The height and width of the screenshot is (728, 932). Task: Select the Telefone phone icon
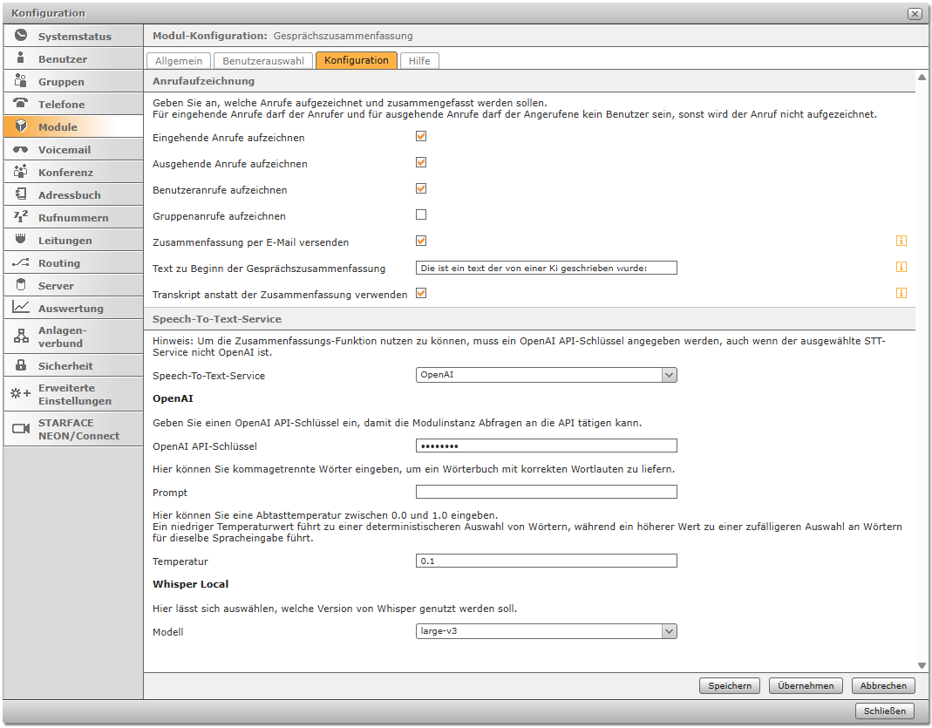(x=21, y=104)
